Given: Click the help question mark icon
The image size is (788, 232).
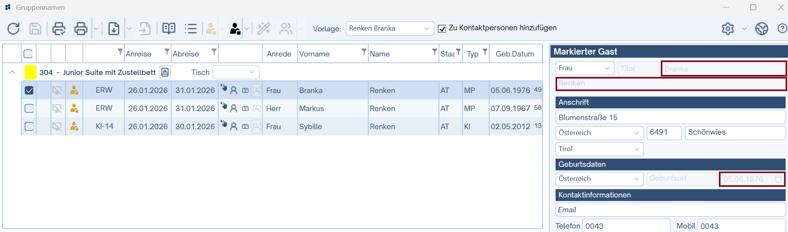Looking at the screenshot, I should point(782,29).
